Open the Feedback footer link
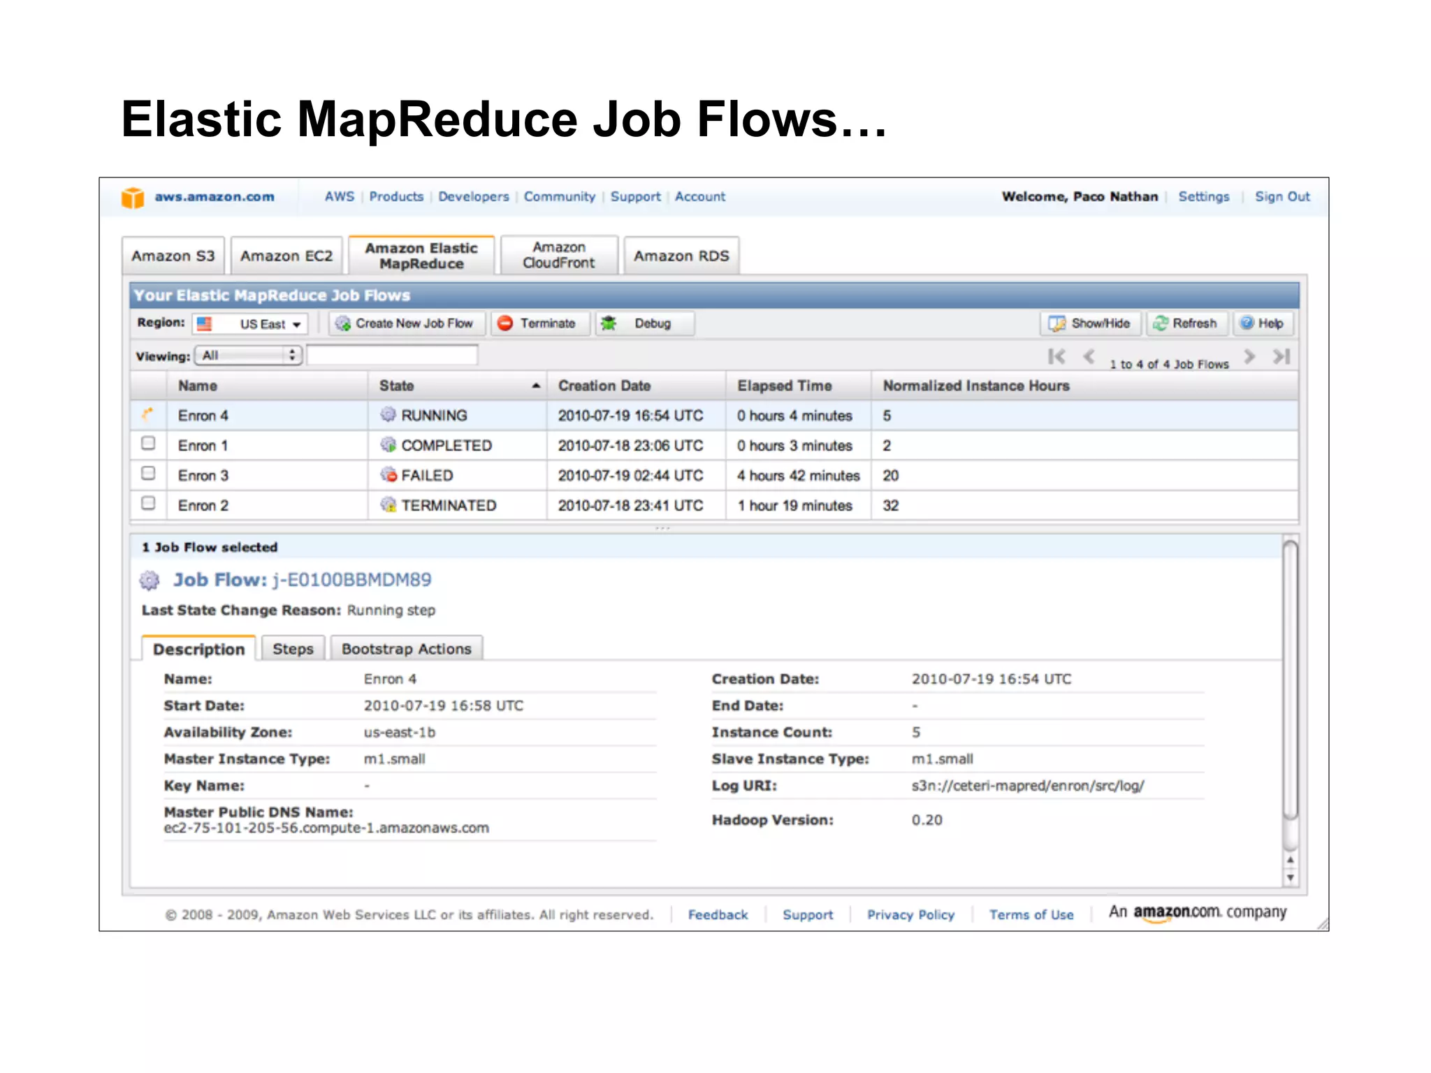This screenshot has width=1431, height=1073. tap(718, 914)
